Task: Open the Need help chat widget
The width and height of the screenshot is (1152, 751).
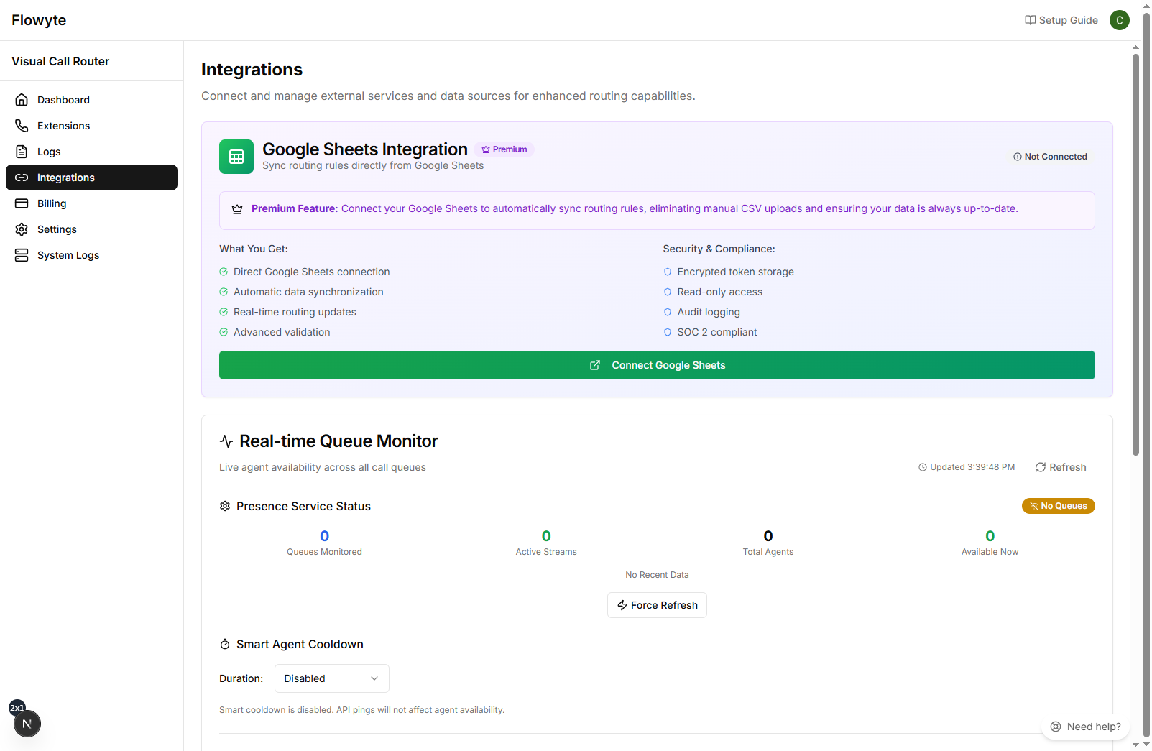Action: [1085, 726]
